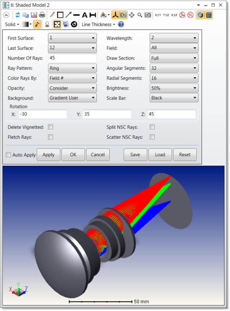The image size is (230, 311).
Task: Click the black circular arrow icon
Action: (x=74, y=25)
